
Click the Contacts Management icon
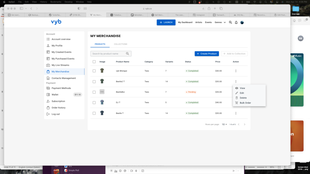[48, 78]
